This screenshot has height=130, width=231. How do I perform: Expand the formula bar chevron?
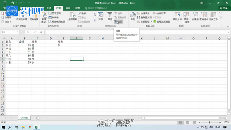228,32
